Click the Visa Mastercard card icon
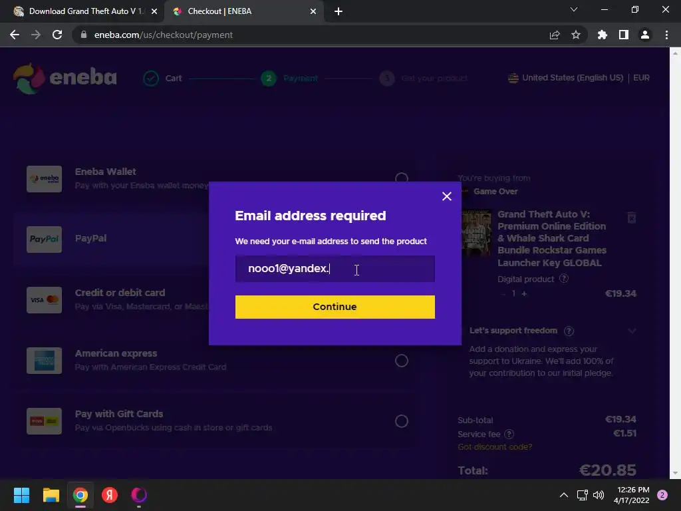Viewport: 681px width, 511px height. pyautogui.click(x=44, y=300)
